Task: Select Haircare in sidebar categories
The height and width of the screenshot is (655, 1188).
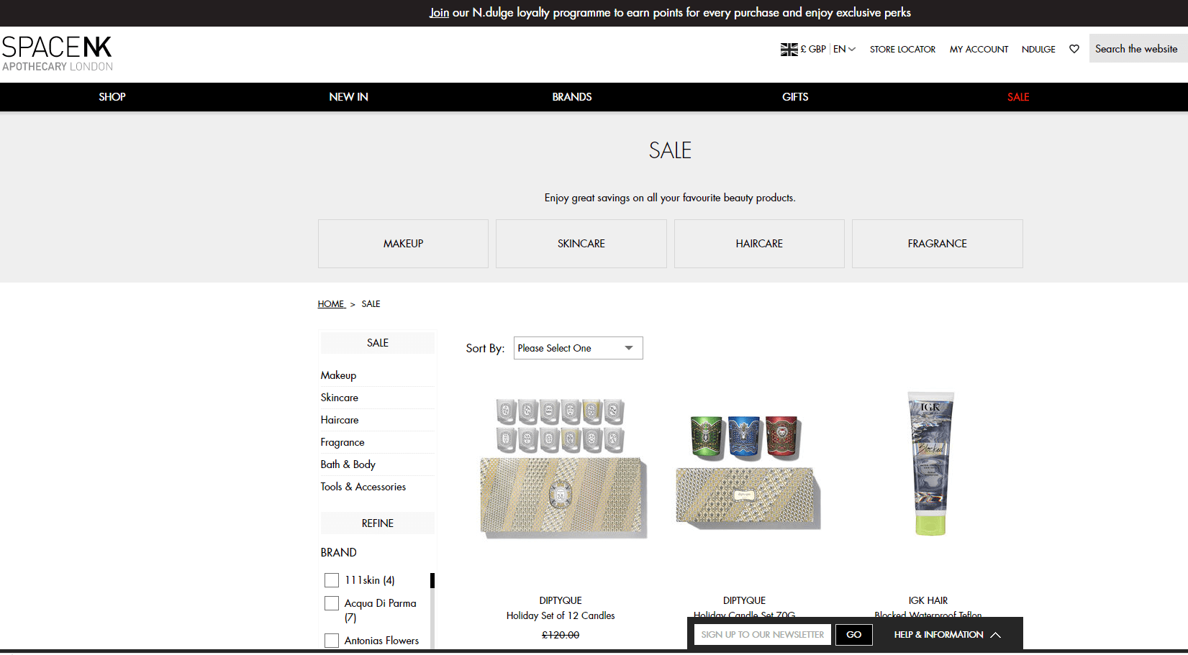Action: (x=340, y=420)
